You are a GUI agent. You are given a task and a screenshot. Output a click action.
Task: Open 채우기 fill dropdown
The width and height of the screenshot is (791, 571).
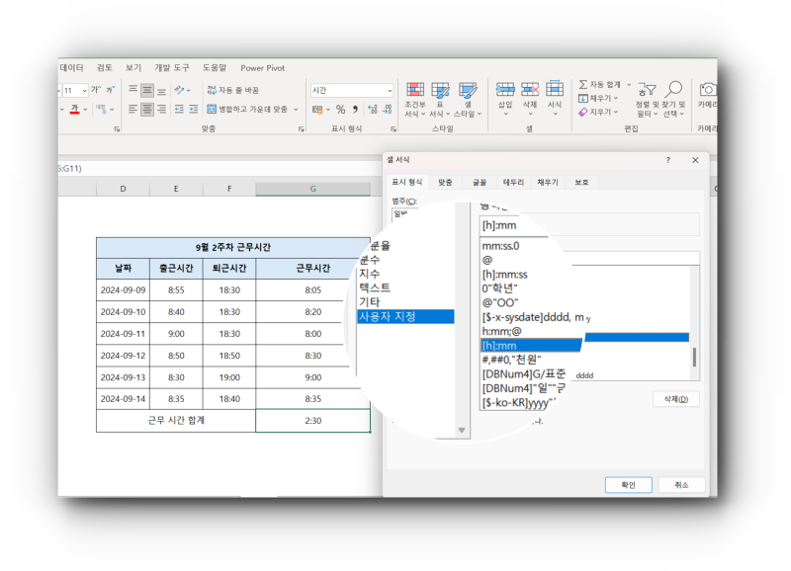(x=598, y=98)
